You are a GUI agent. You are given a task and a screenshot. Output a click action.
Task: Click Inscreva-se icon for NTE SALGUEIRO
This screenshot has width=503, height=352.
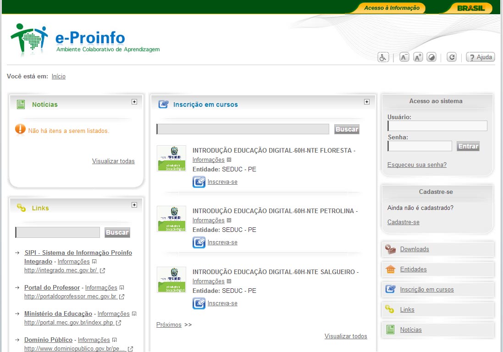tap(199, 303)
